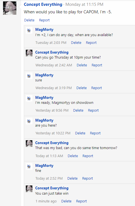Image resolution: width=135 pixels, height=206 pixels.
Task: Open Concept Everything's profile from post header
Action: coord(43,4)
